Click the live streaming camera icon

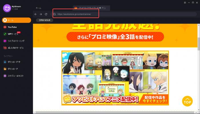click(x=5, y=41)
